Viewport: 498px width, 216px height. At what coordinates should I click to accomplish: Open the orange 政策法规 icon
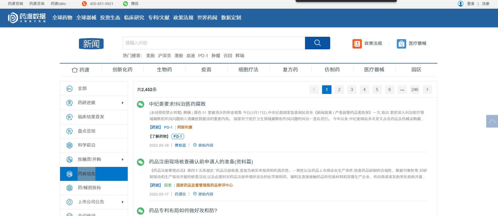pos(357,44)
